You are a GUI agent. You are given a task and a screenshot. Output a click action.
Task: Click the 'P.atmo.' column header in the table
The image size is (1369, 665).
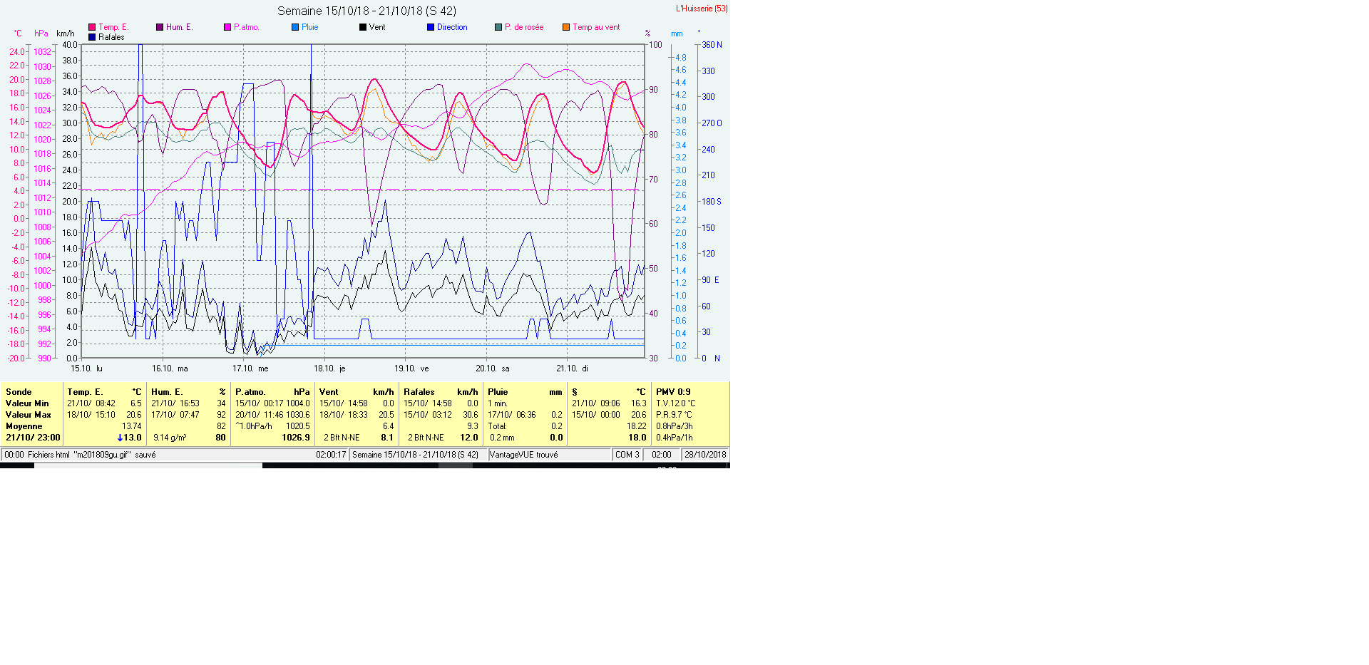point(250,392)
